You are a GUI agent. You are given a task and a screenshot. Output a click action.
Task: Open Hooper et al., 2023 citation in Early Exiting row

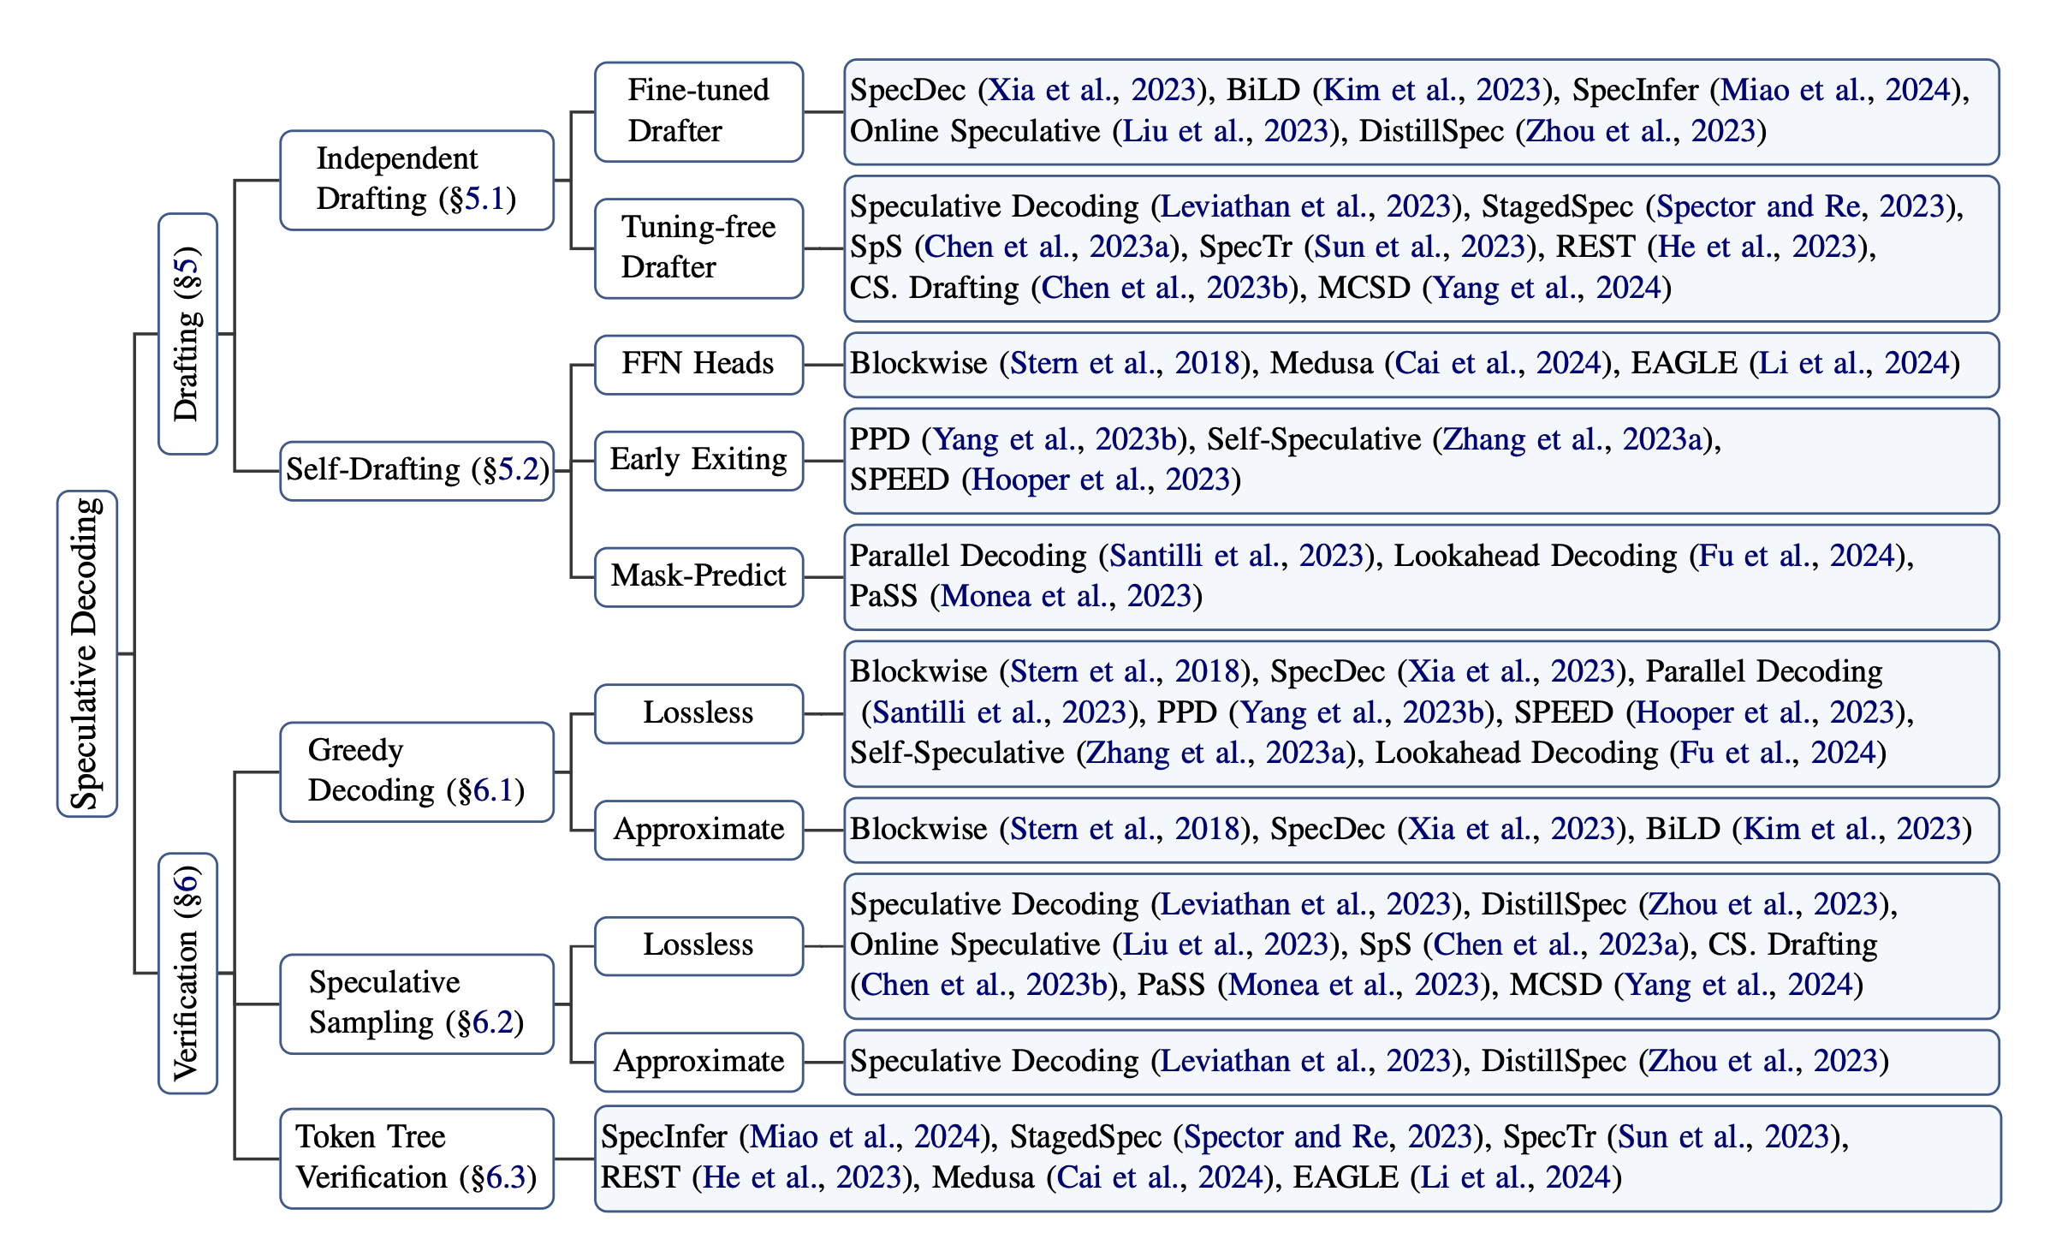tap(1100, 480)
